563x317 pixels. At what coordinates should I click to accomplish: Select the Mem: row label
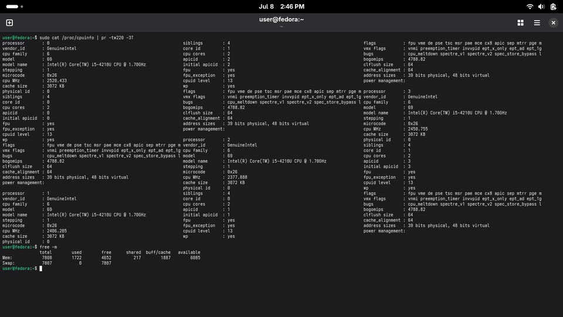7,258
